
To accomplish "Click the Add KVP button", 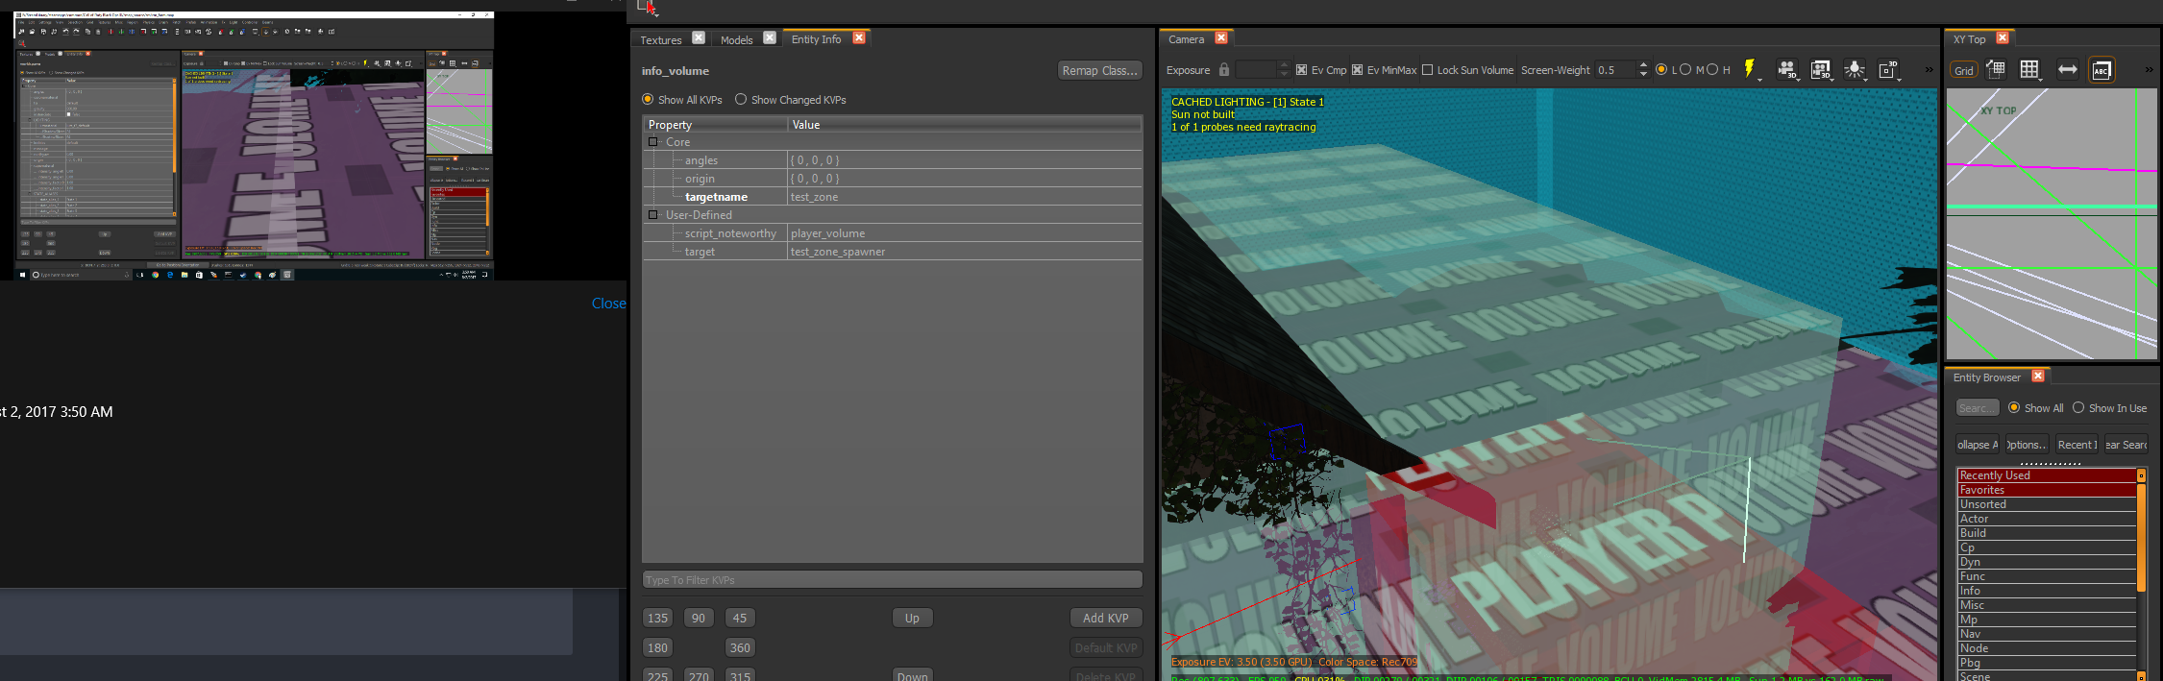I will (x=1106, y=618).
